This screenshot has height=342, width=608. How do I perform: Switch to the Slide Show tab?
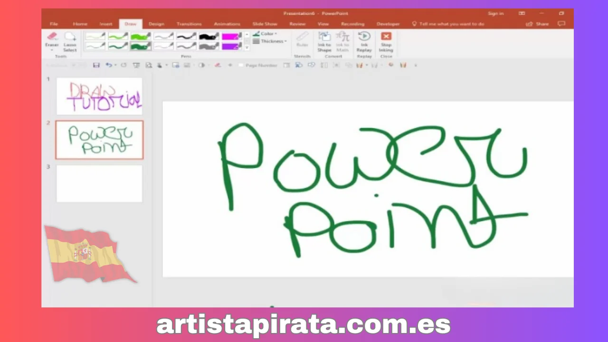[x=265, y=24]
